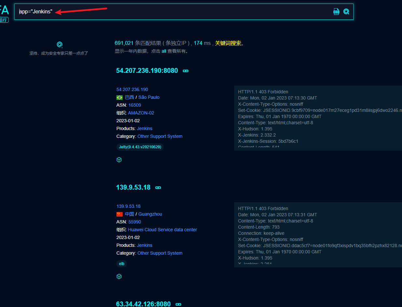Click Jenkins product link in first result
This screenshot has width=402, height=307.
(x=145, y=128)
